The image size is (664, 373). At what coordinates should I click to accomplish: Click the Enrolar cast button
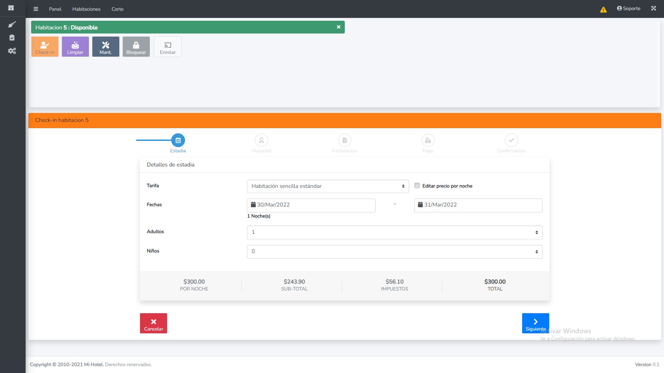168,47
